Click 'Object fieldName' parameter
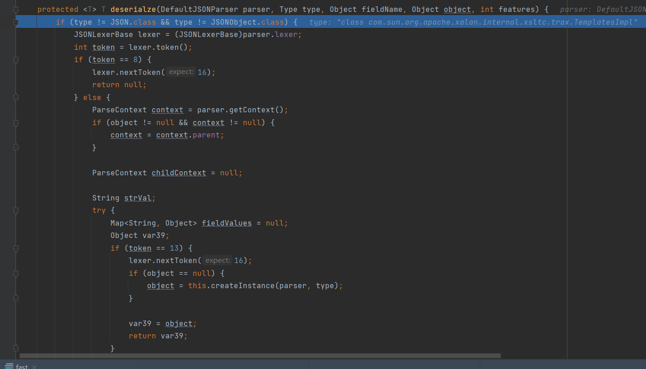The image size is (646, 369). (366, 10)
